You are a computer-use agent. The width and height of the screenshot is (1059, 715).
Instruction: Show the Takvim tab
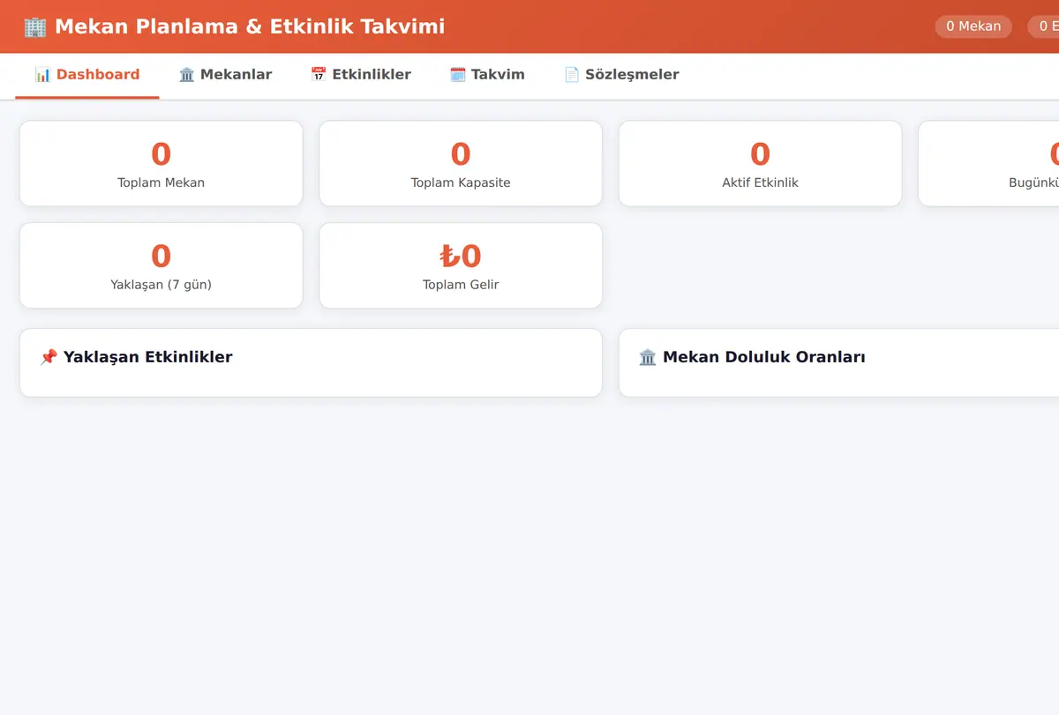(487, 75)
